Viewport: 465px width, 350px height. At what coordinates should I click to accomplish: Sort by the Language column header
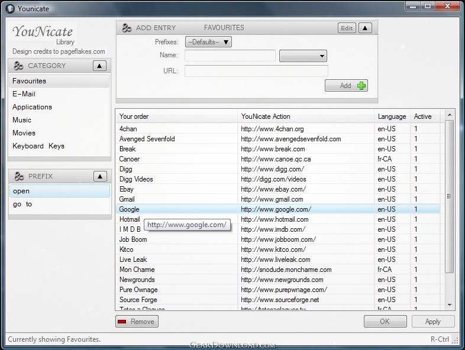coord(392,116)
